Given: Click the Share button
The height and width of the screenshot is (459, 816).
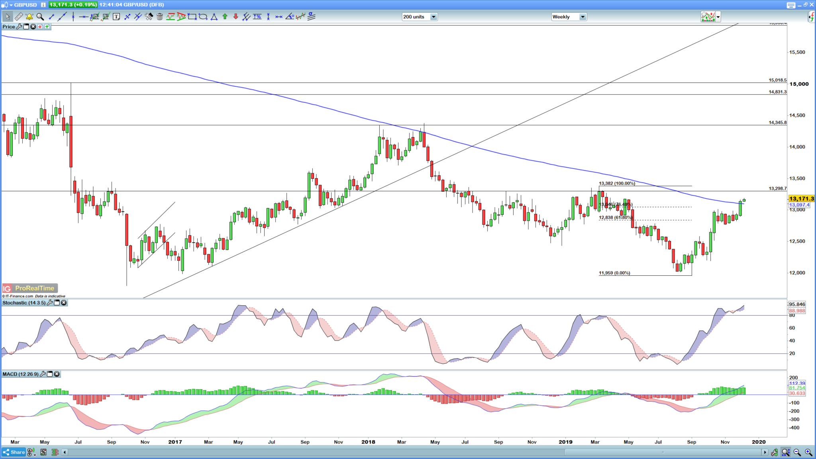Looking at the screenshot, I should pyautogui.click(x=14, y=452).
